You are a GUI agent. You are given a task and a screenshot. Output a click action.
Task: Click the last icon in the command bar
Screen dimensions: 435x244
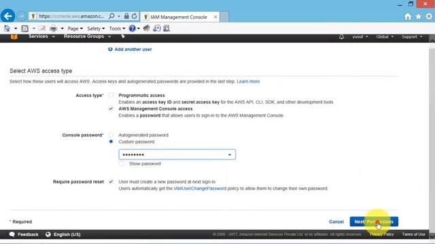(167, 28)
